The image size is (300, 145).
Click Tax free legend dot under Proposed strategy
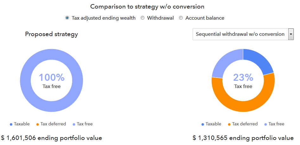coord(74,124)
